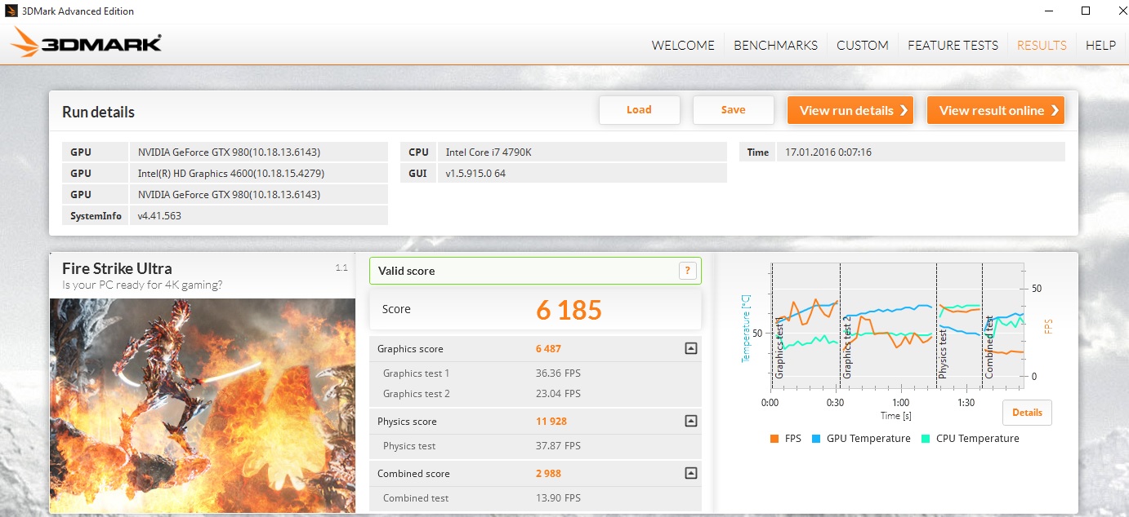Click the performance chart graph area
Screen dimensions: 1129x517
(x=896, y=326)
